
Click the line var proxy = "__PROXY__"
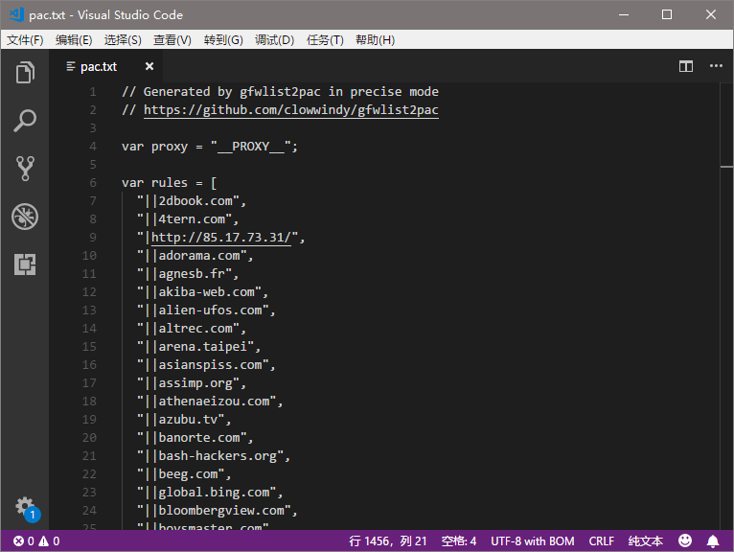pyautogui.click(x=210, y=147)
